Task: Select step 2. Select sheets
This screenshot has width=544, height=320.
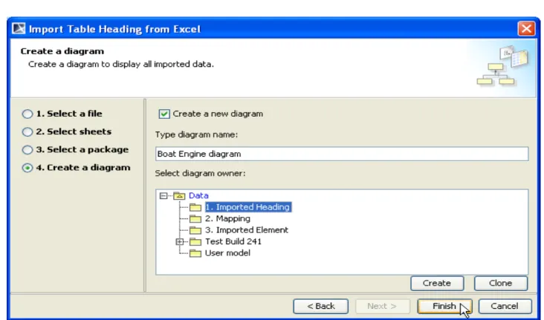Action: pyautogui.click(x=27, y=131)
